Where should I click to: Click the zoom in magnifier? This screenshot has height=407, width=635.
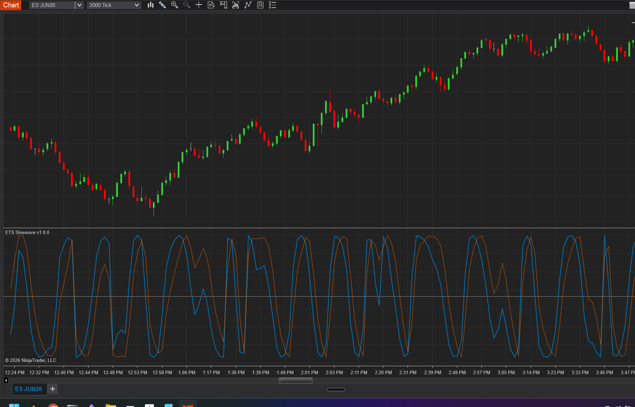click(x=174, y=5)
